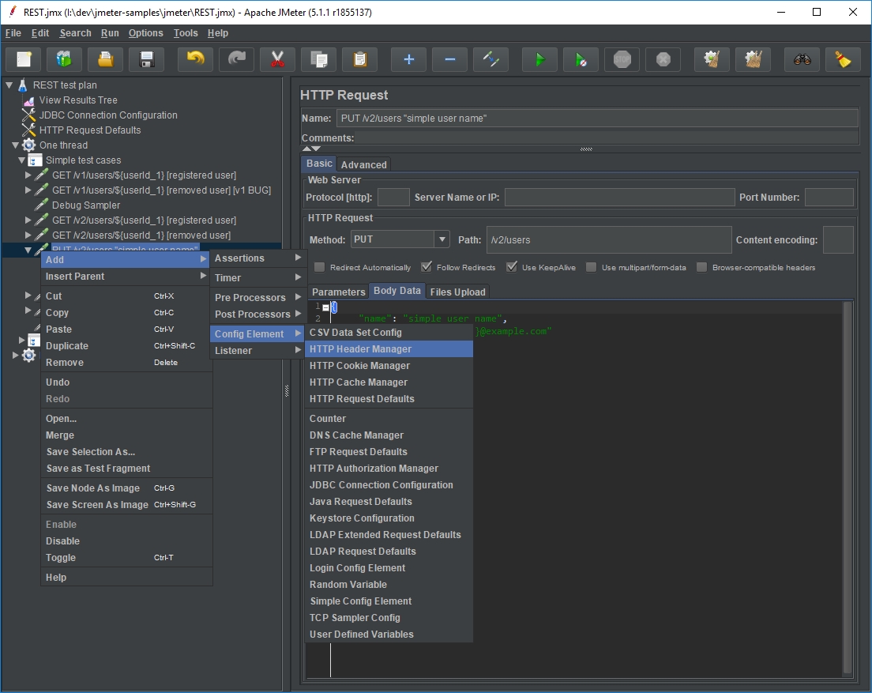
Task: Expand GET /v1/users removed user BUG node
Action: [x=28, y=190]
